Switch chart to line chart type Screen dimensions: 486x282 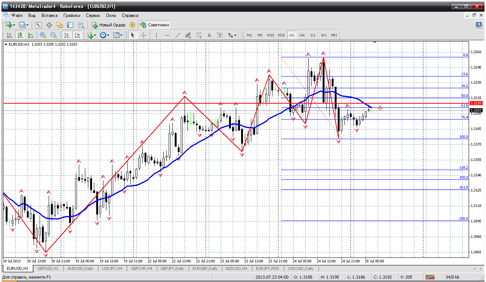click(x=31, y=35)
